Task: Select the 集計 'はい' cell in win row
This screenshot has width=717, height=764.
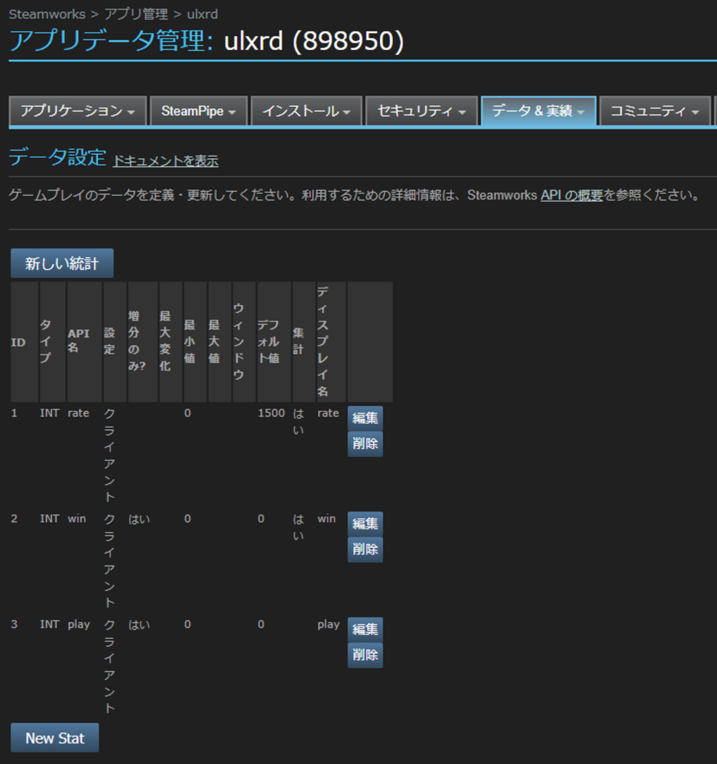Action: [298, 527]
